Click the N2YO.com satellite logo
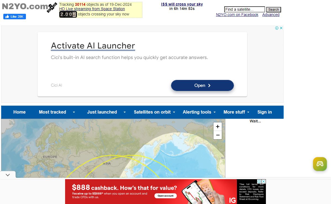 point(29,7)
